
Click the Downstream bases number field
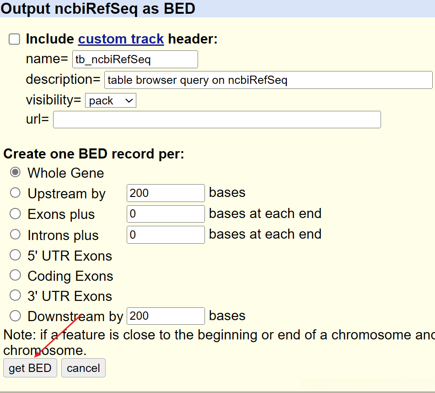[166, 316]
